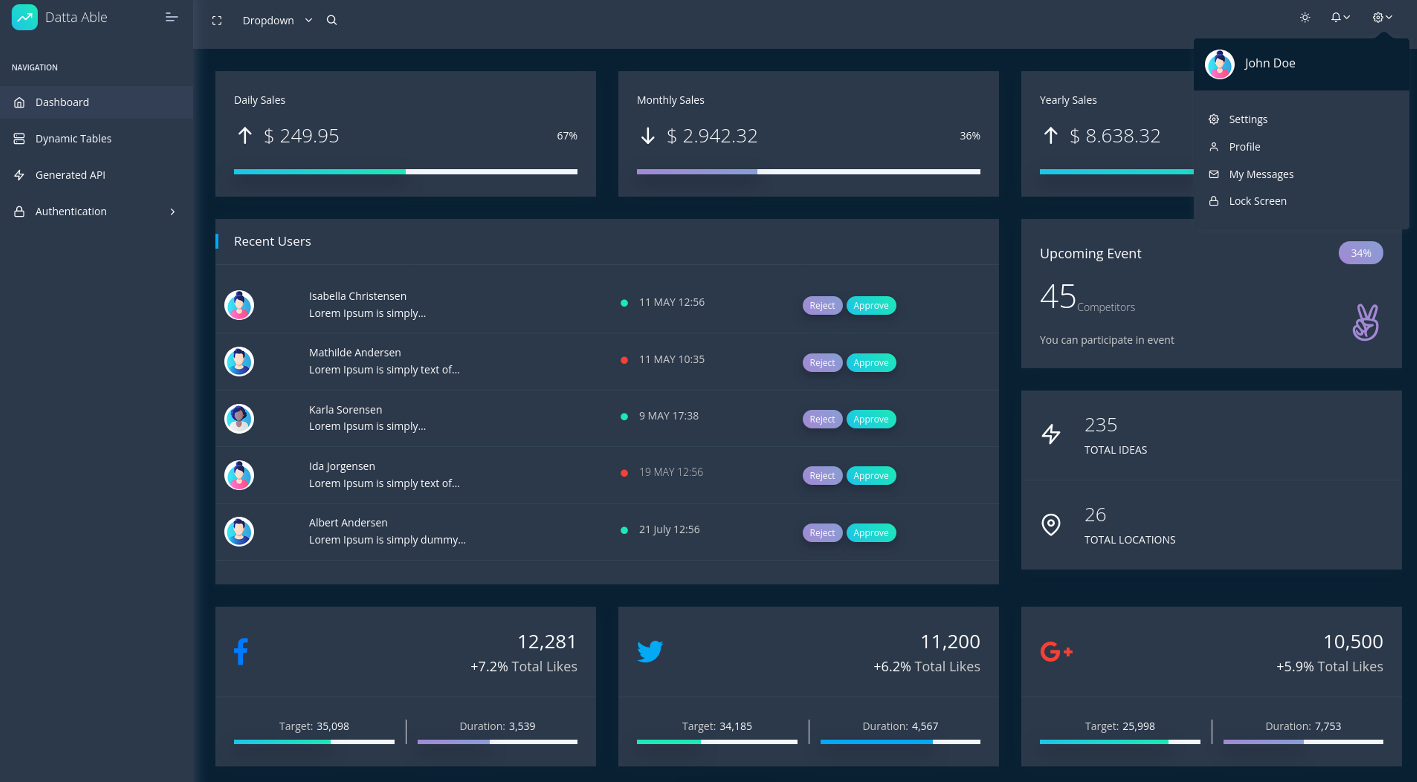Click the Yearly Sales up arrow icon

click(1050, 135)
